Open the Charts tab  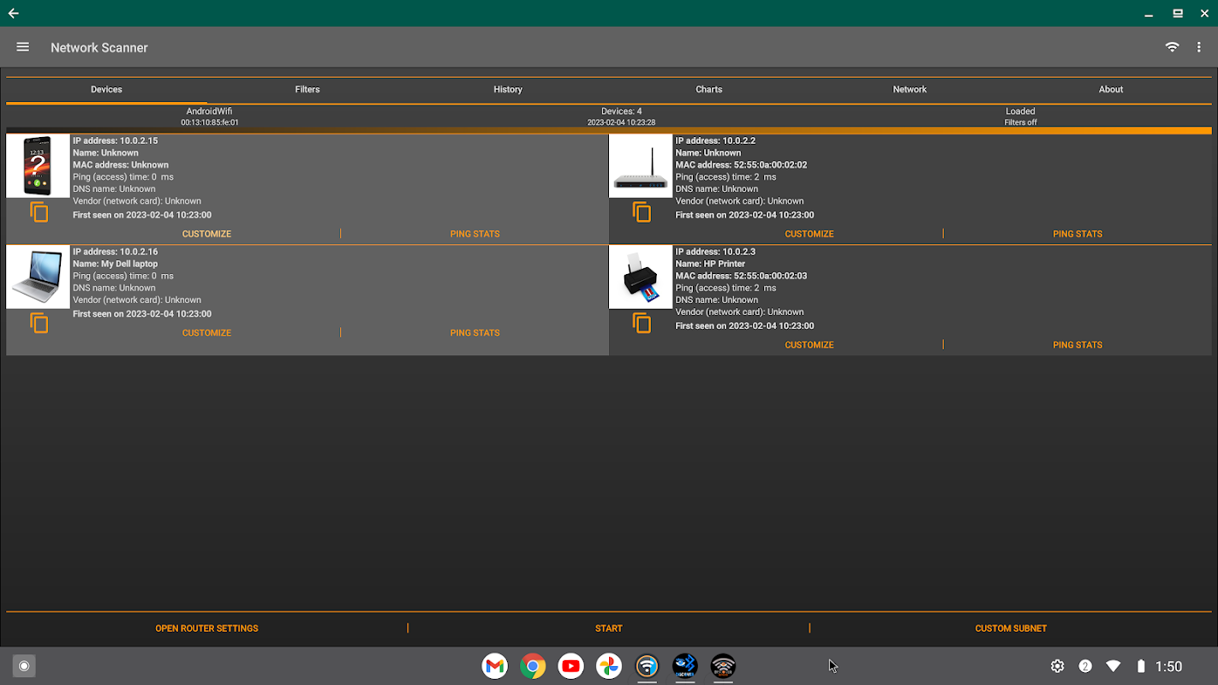coord(709,89)
